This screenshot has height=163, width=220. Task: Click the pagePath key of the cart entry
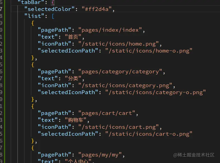point(55,113)
